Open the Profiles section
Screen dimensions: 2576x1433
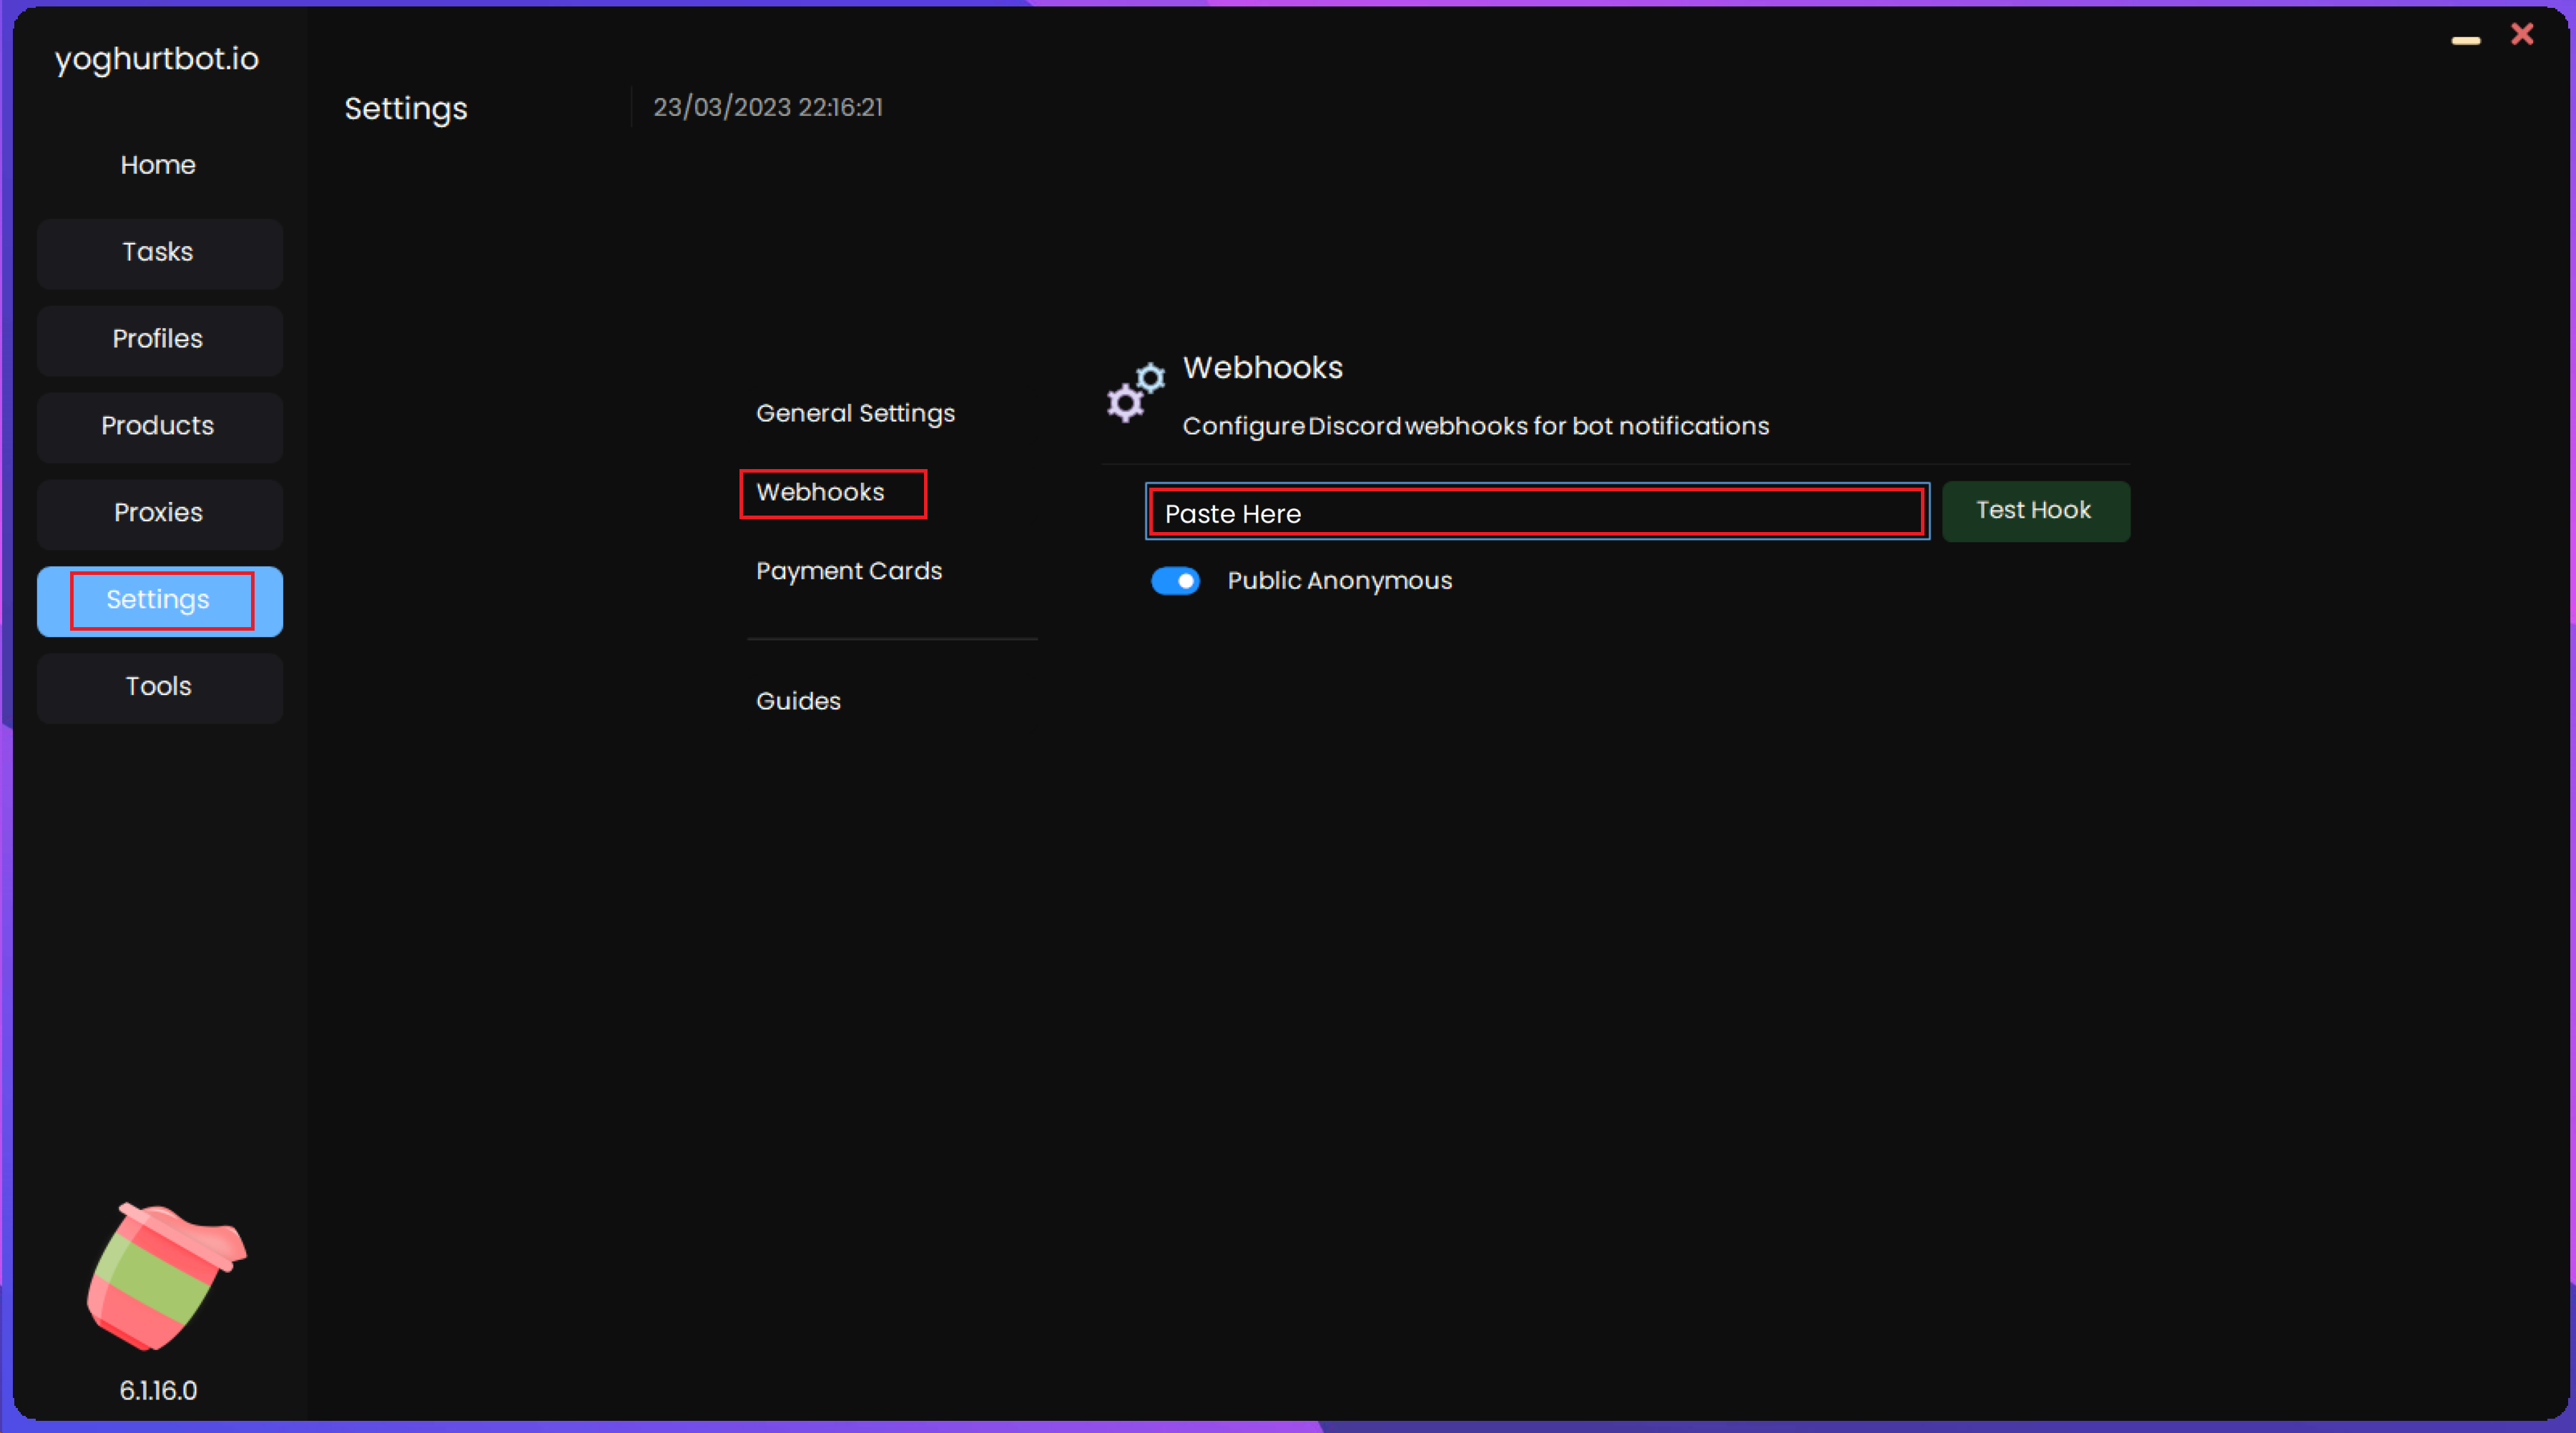click(159, 339)
